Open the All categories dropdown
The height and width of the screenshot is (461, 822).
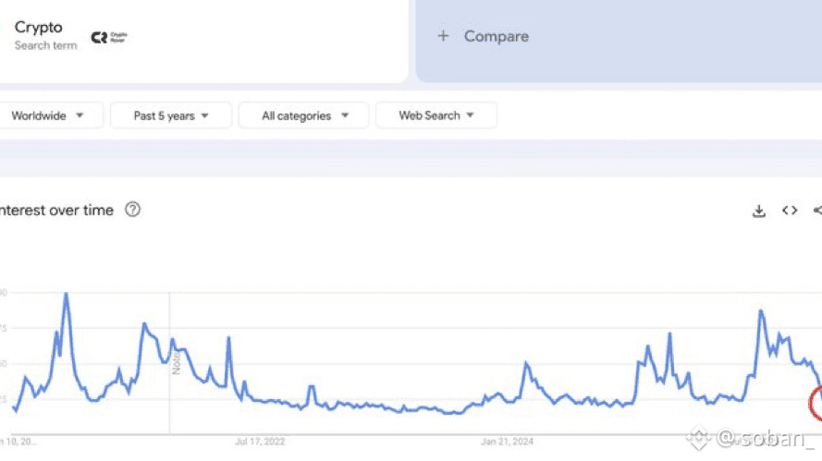coord(304,115)
